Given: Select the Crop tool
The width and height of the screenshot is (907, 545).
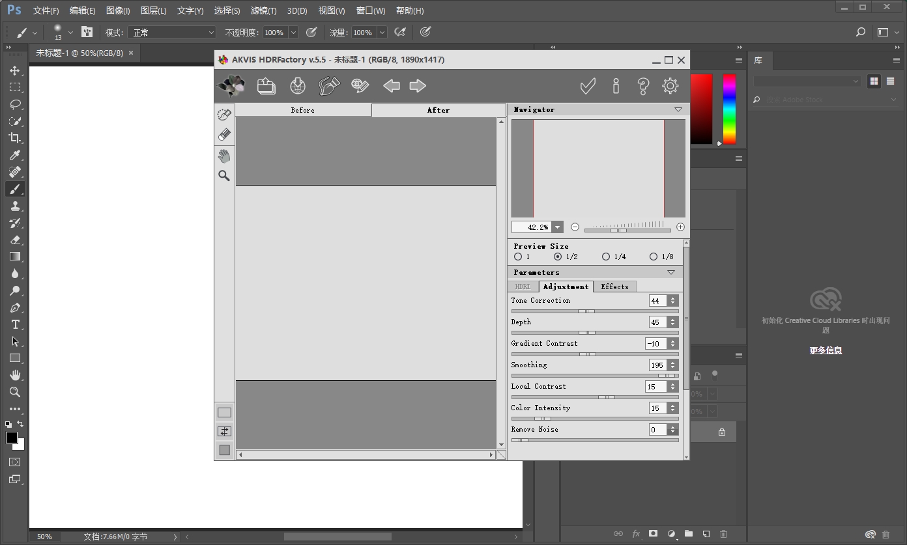Looking at the screenshot, I should pos(15,138).
